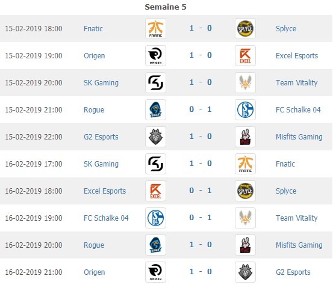
Task: Click the G2 Esports logo in the last match row
Action: pos(245,272)
